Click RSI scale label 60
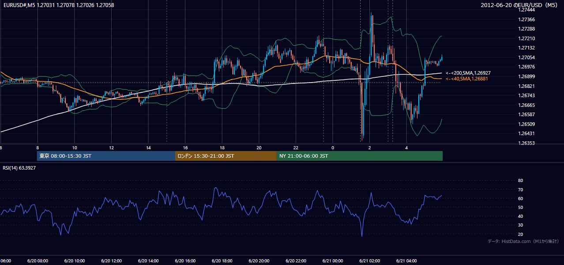The width and height of the screenshot is (564, 265). click(520, 198)
